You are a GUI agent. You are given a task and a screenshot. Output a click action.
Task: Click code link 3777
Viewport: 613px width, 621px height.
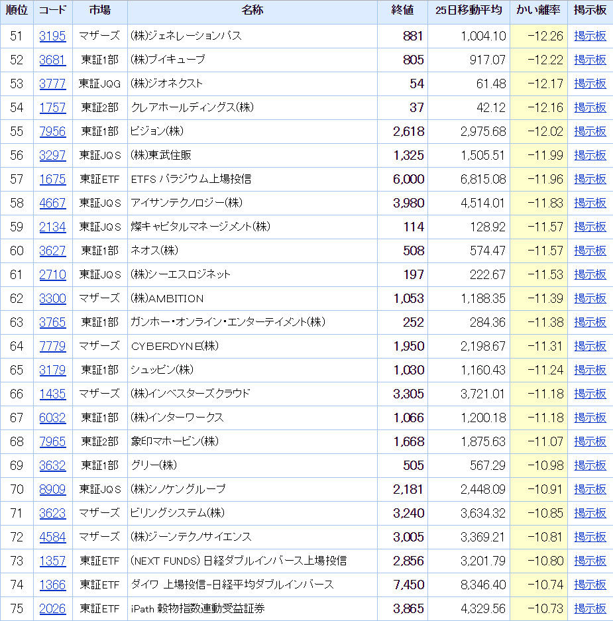pos(52,84)
